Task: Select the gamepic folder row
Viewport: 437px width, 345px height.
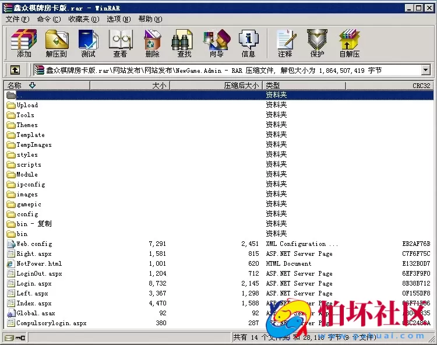Action: (218, 205)
